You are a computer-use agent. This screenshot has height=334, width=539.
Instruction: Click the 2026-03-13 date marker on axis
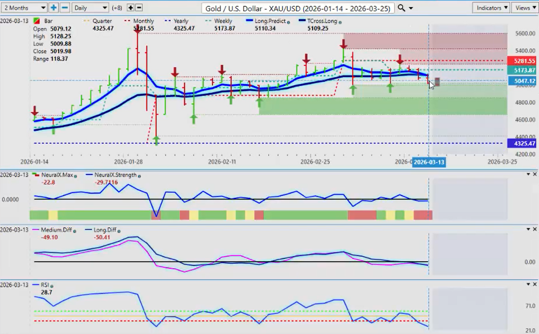click(x=429, y=162)
